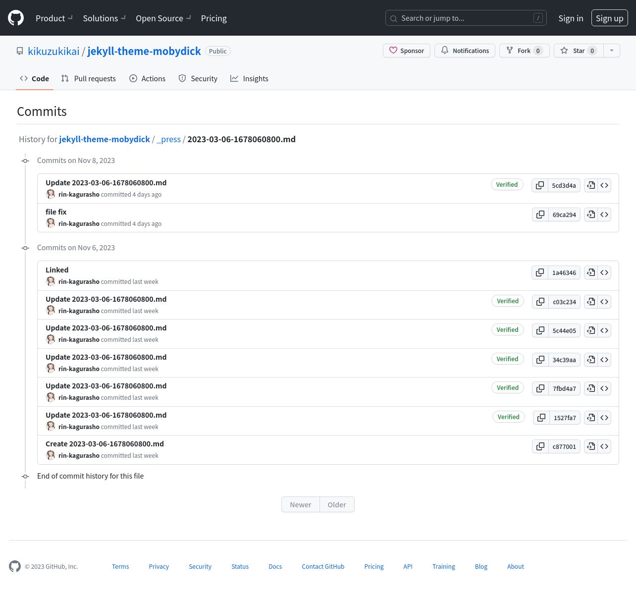
Task: Expand the Product menu
Action: point(54,18)
